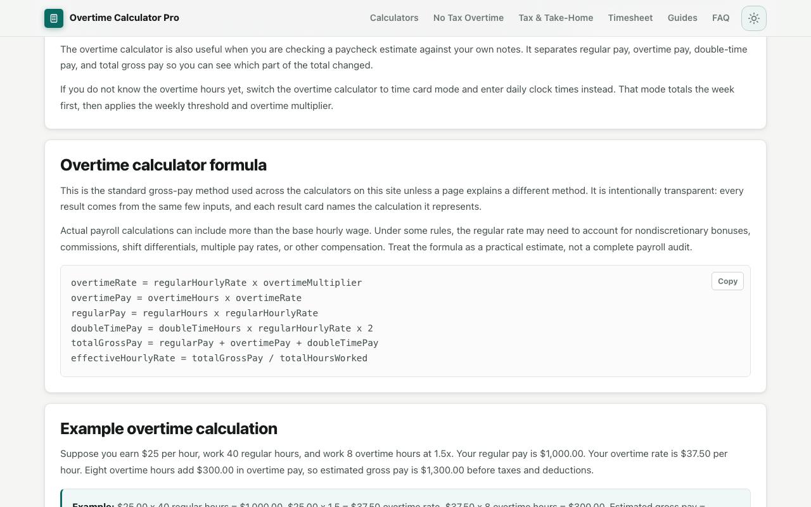811x507 pixels.
Task: Click the effectiveHourlyRate formula line
Action: click(219, 358)
